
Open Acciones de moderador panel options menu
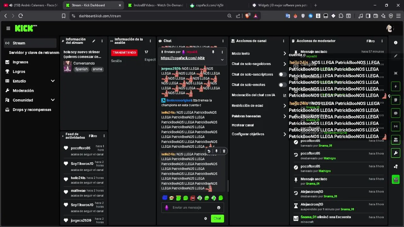(x=382, y=41)
